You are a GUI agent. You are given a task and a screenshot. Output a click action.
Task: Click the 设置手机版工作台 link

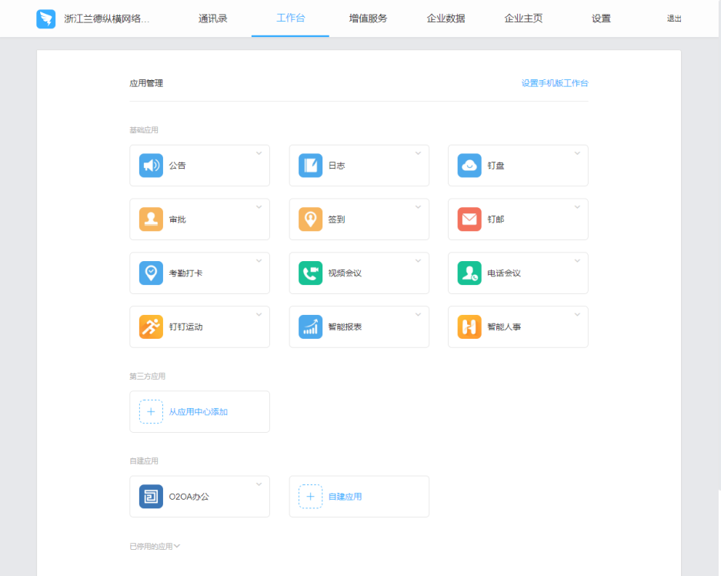coord(554,83)
